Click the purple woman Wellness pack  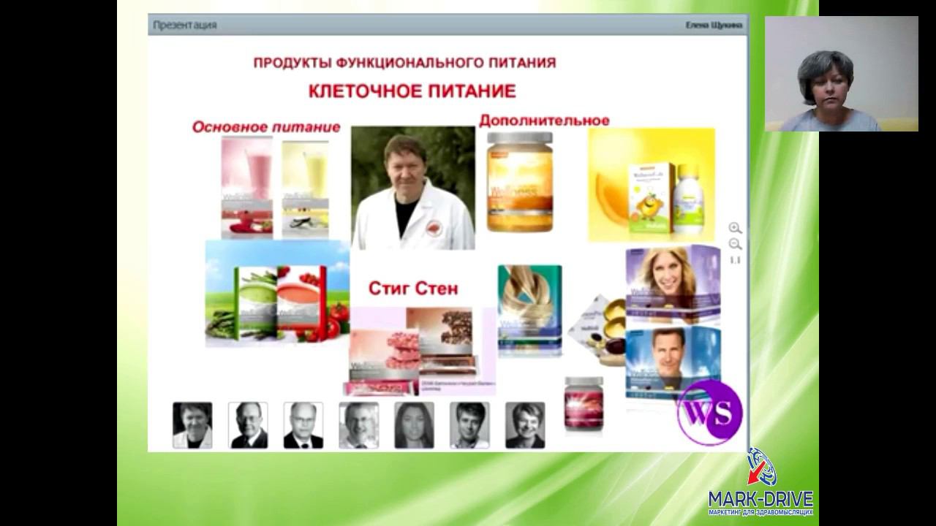point(673,285)
